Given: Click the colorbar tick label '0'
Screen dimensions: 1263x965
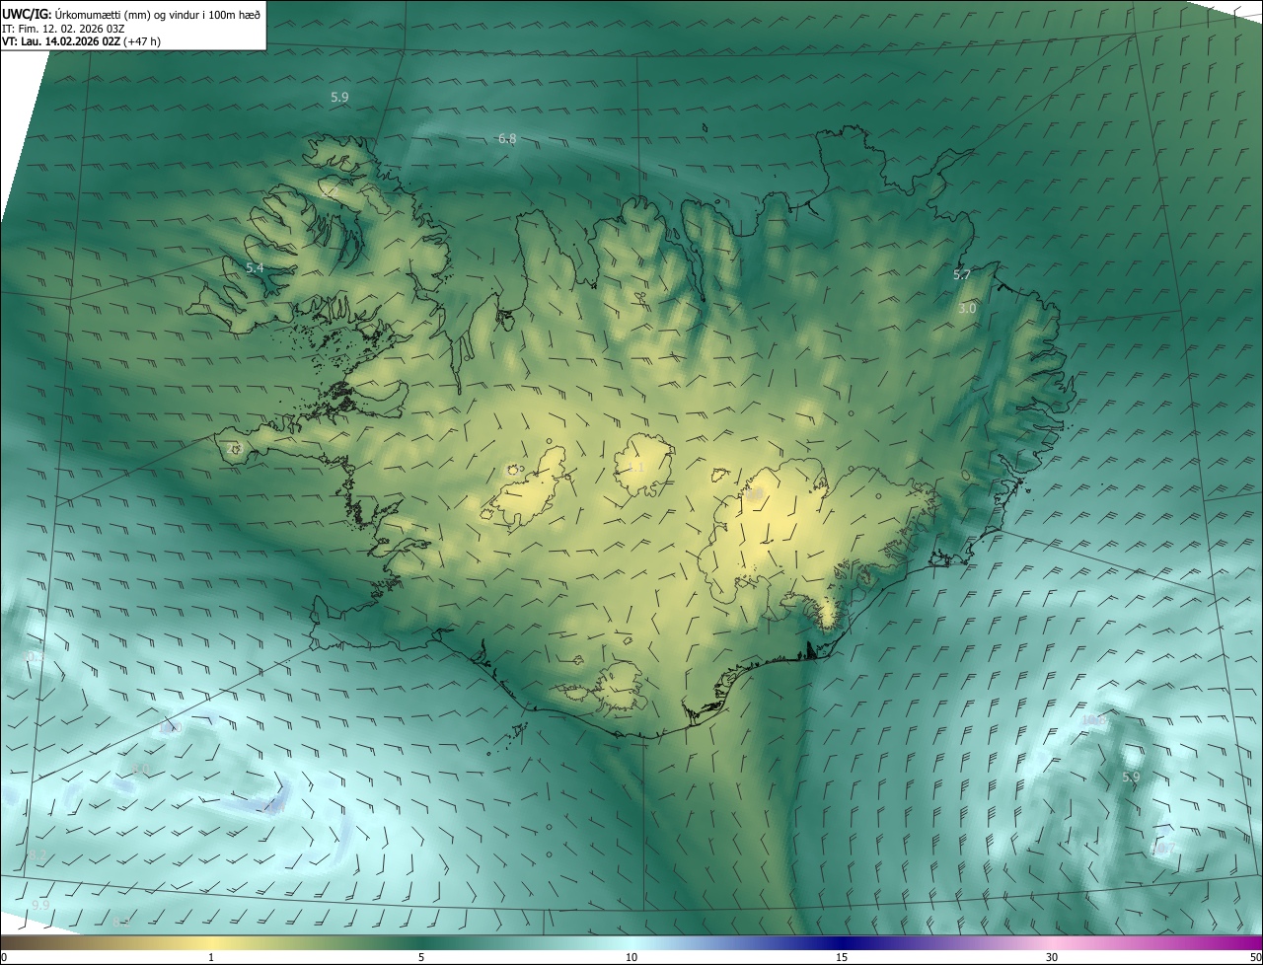Looking at the screenshot, I should (3, 957).
